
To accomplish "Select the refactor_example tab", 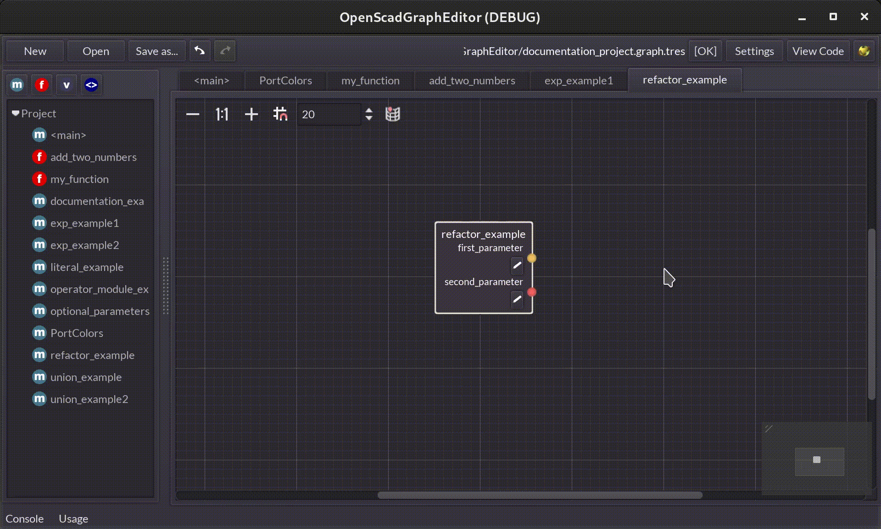I will point(685,80).
